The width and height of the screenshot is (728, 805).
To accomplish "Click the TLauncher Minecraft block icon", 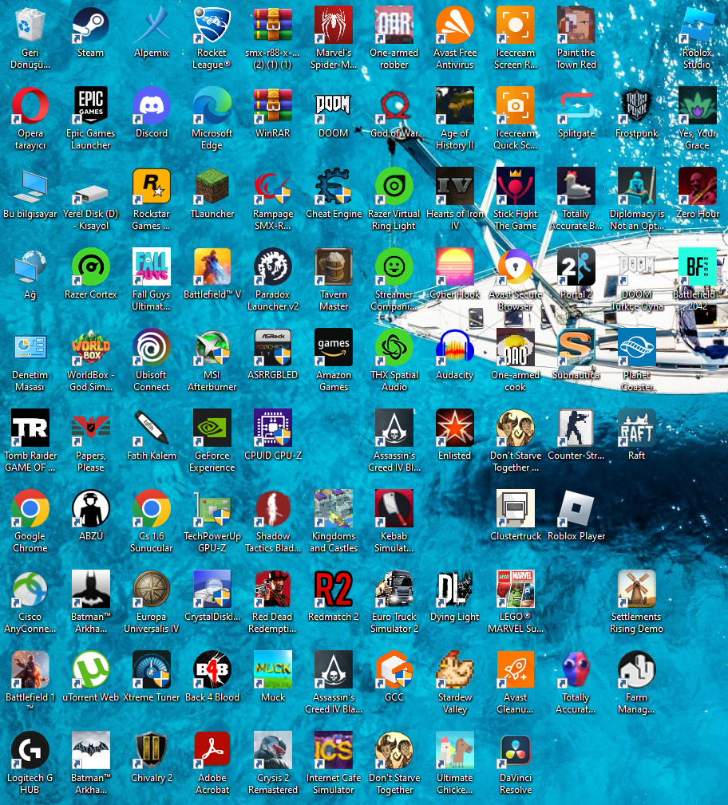I will (212, 187).
